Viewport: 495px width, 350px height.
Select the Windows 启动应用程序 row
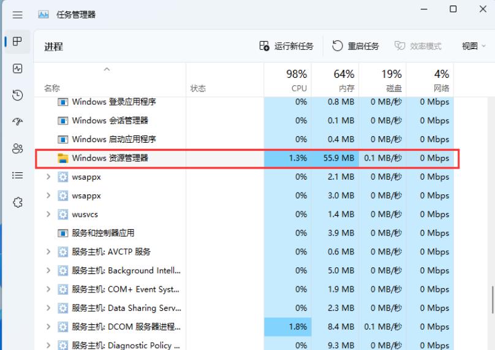click(244, 139)
